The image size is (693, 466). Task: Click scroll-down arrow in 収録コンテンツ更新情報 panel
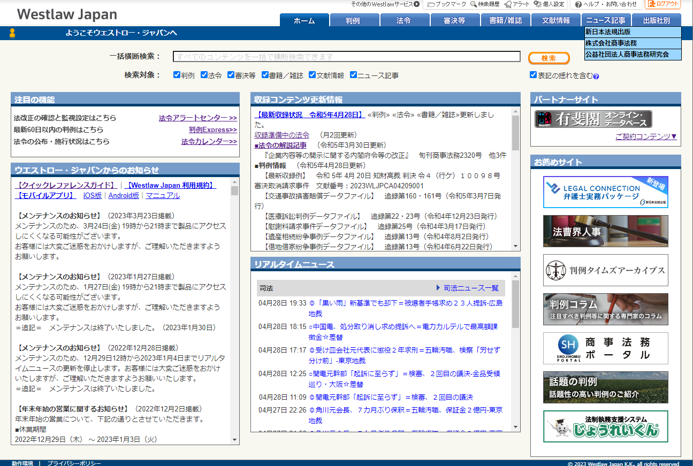coord(516,246)
